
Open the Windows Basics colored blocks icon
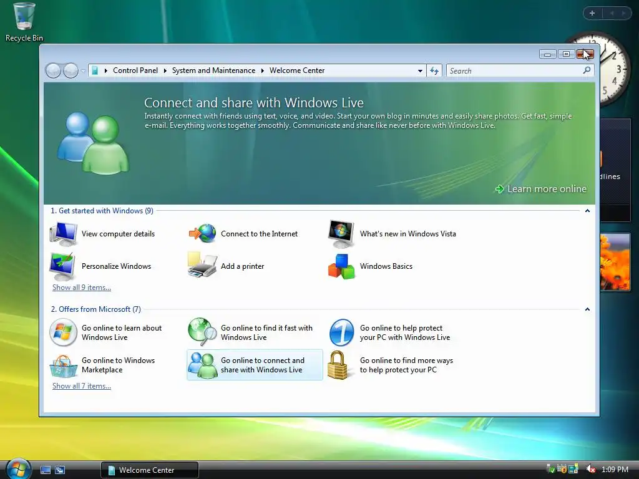(x=341, y=266)
